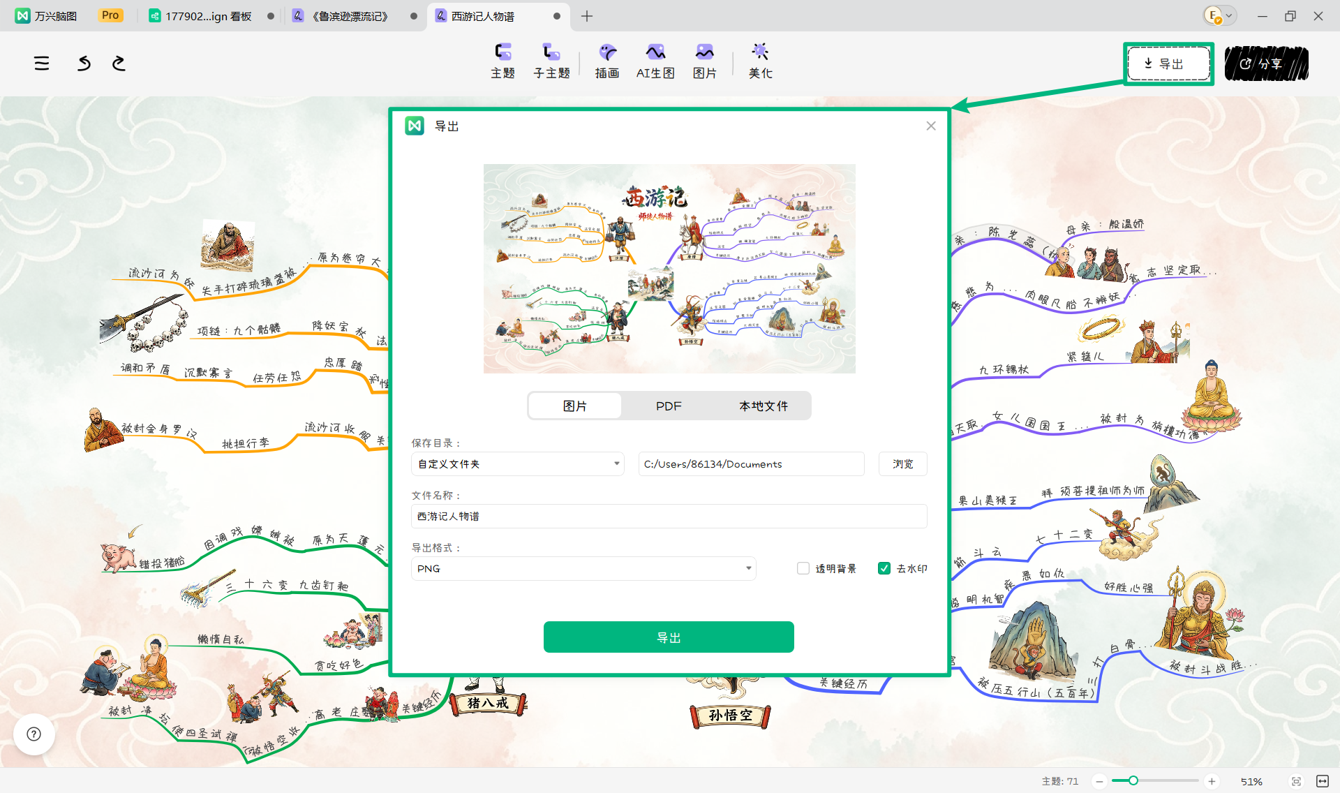
Task: Select the 贪吃好色 branch text
Action: 338,665
